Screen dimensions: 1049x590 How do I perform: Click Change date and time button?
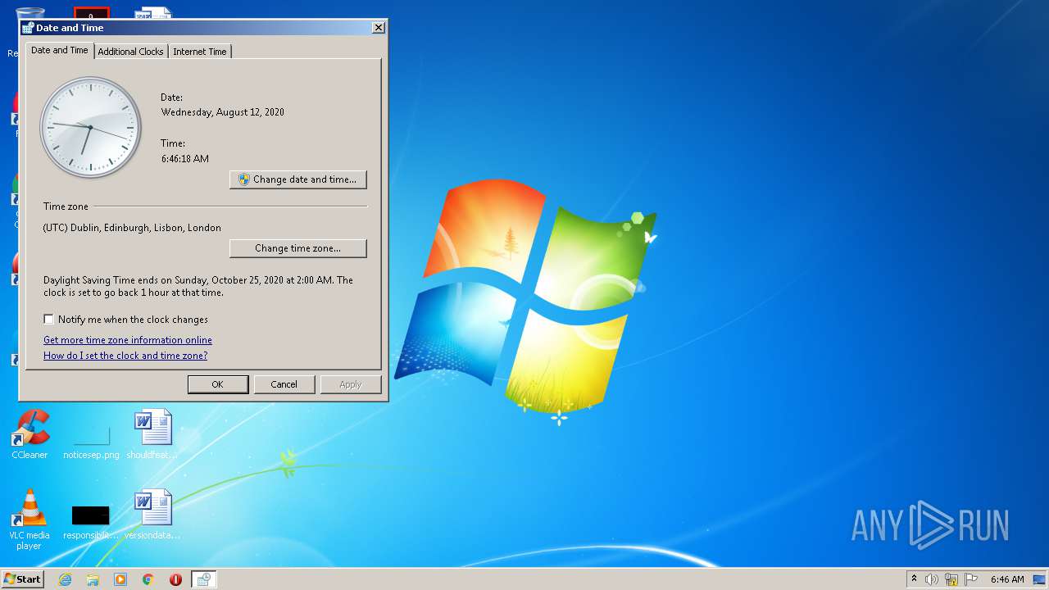click(298, 179)
